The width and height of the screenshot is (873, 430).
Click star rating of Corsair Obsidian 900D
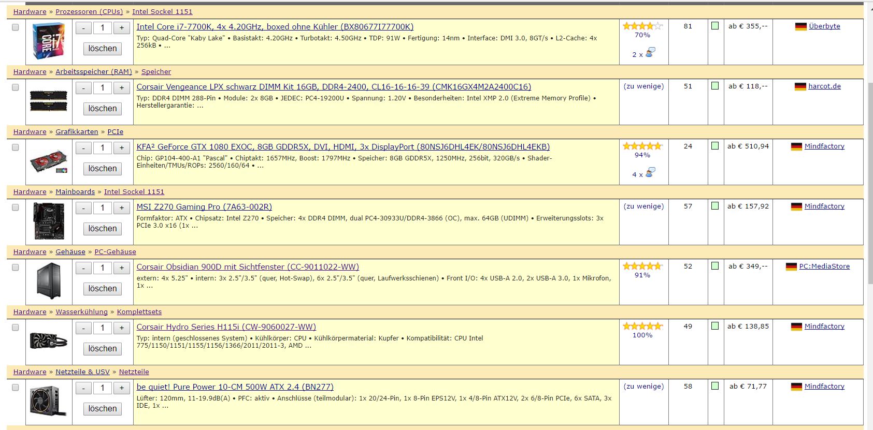point(643,266)
